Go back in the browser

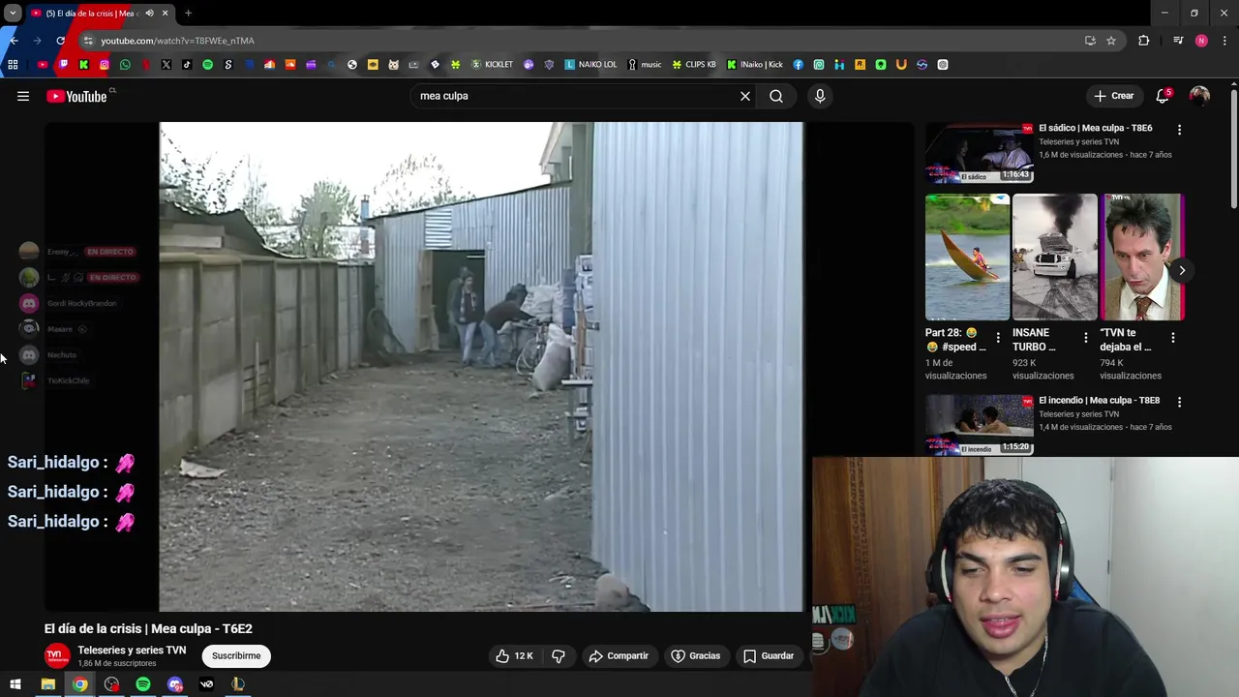[x=14, y=41]
